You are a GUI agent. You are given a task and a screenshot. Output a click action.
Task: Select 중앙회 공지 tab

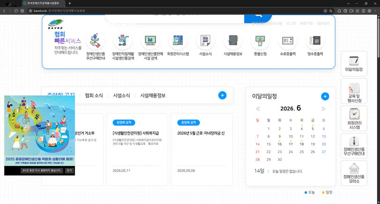(61, 95)
